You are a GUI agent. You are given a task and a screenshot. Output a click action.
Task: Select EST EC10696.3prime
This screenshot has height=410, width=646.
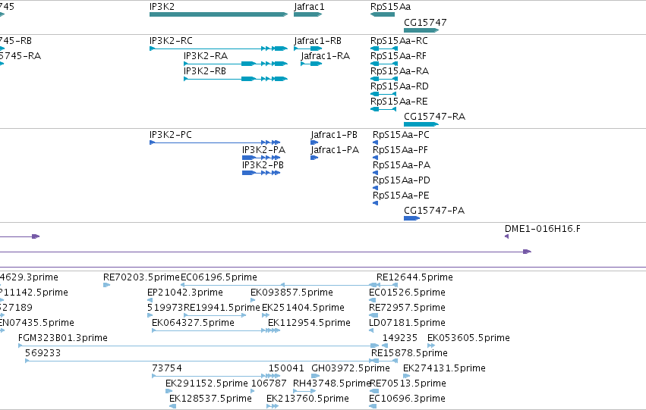click(373, 407)
